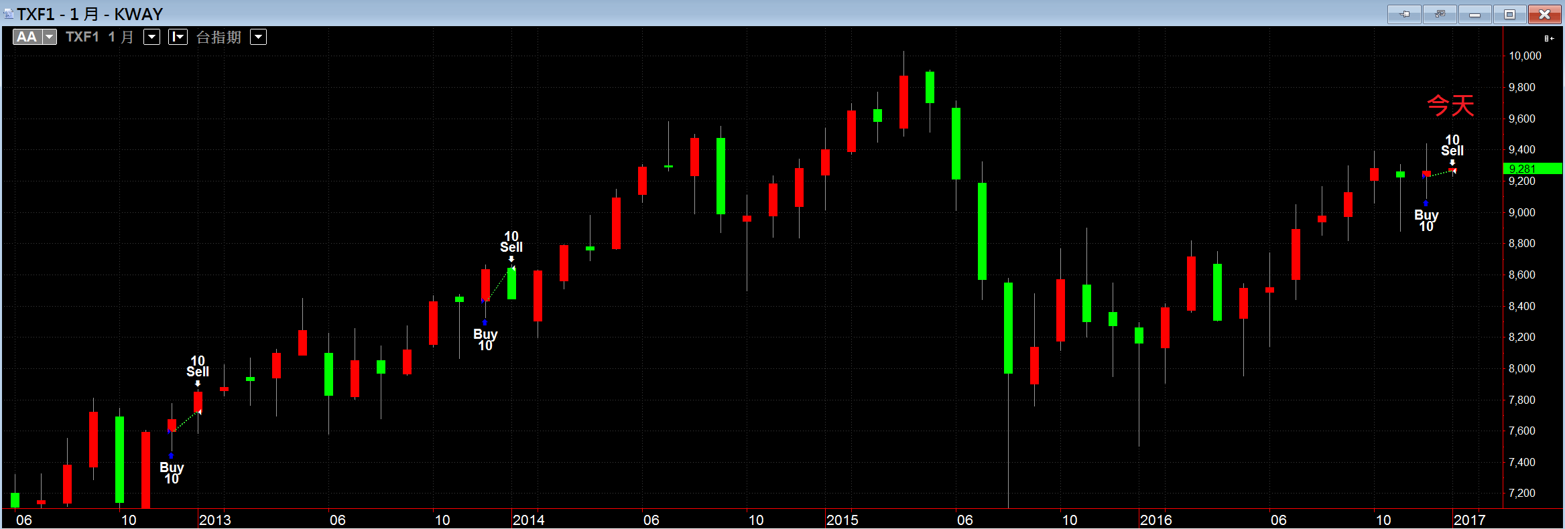Viewport: 1565px width, 529px height.
Task: Pin the chart window with pushpin button
Action: click(1404, 14)
